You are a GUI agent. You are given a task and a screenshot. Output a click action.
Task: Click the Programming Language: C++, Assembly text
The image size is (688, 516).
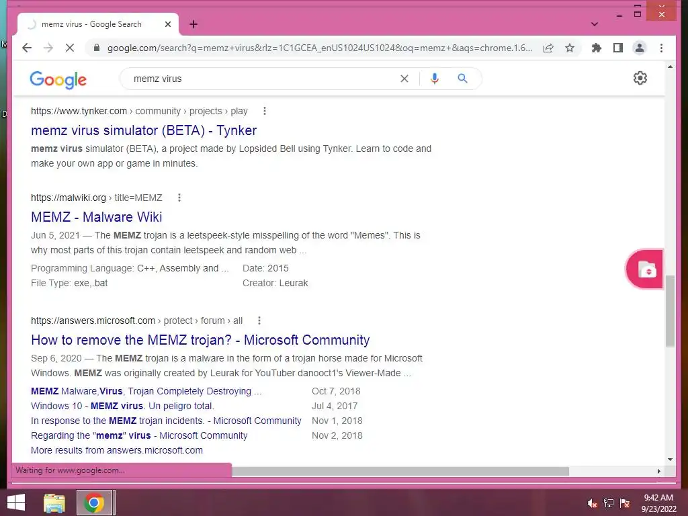(x=130, y=268)
